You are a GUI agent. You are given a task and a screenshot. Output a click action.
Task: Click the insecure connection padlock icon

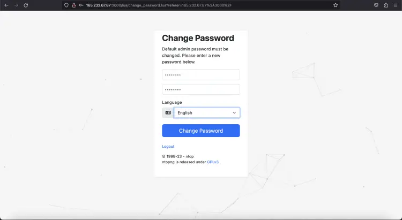[74, 5]
